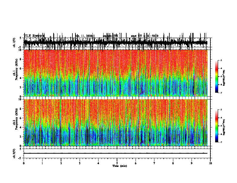
Task: Click time axis tick label '10'
Action: (210, 163)
